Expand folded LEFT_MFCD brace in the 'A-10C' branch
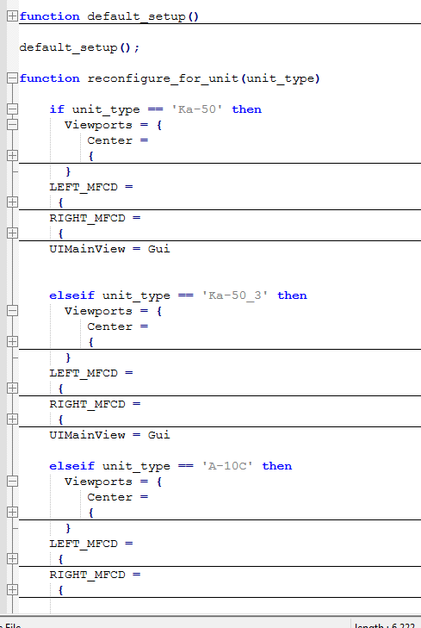 point(12,559)
